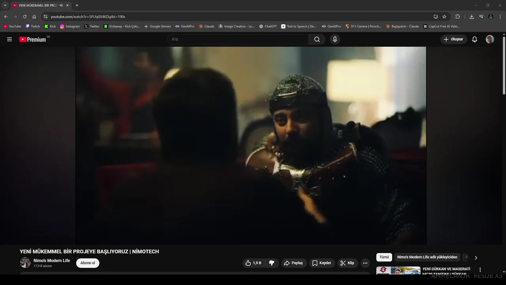Open the account avatar menu
The height and width of the screenshot is (285, 506).
point(490,39)
